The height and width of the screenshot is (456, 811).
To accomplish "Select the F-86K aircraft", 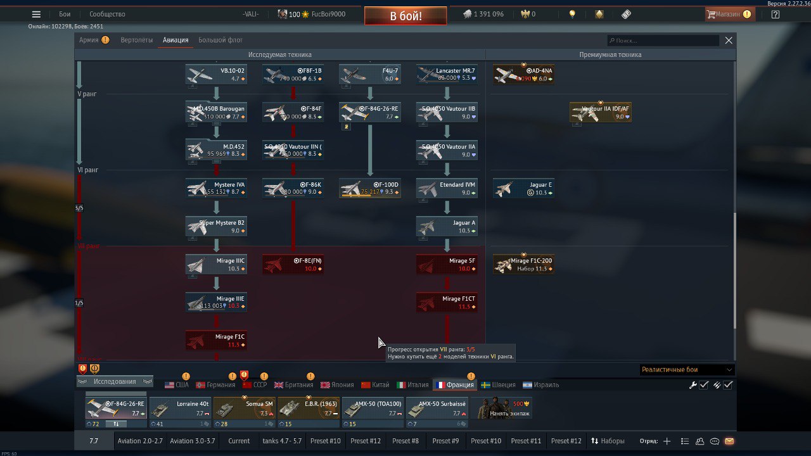I will coord(293,189).
